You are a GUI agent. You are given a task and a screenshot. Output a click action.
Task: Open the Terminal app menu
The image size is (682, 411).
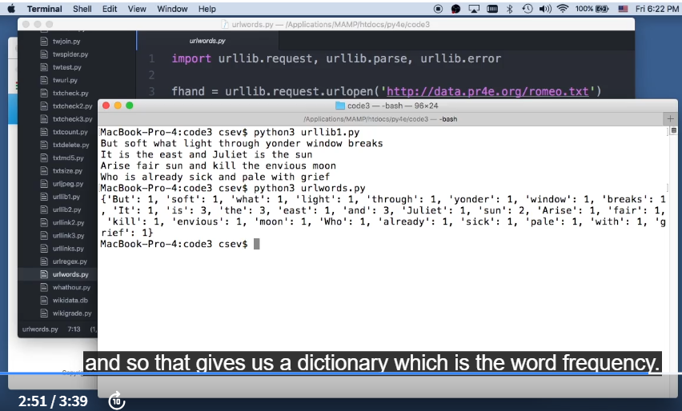click(x=44, y=9)
